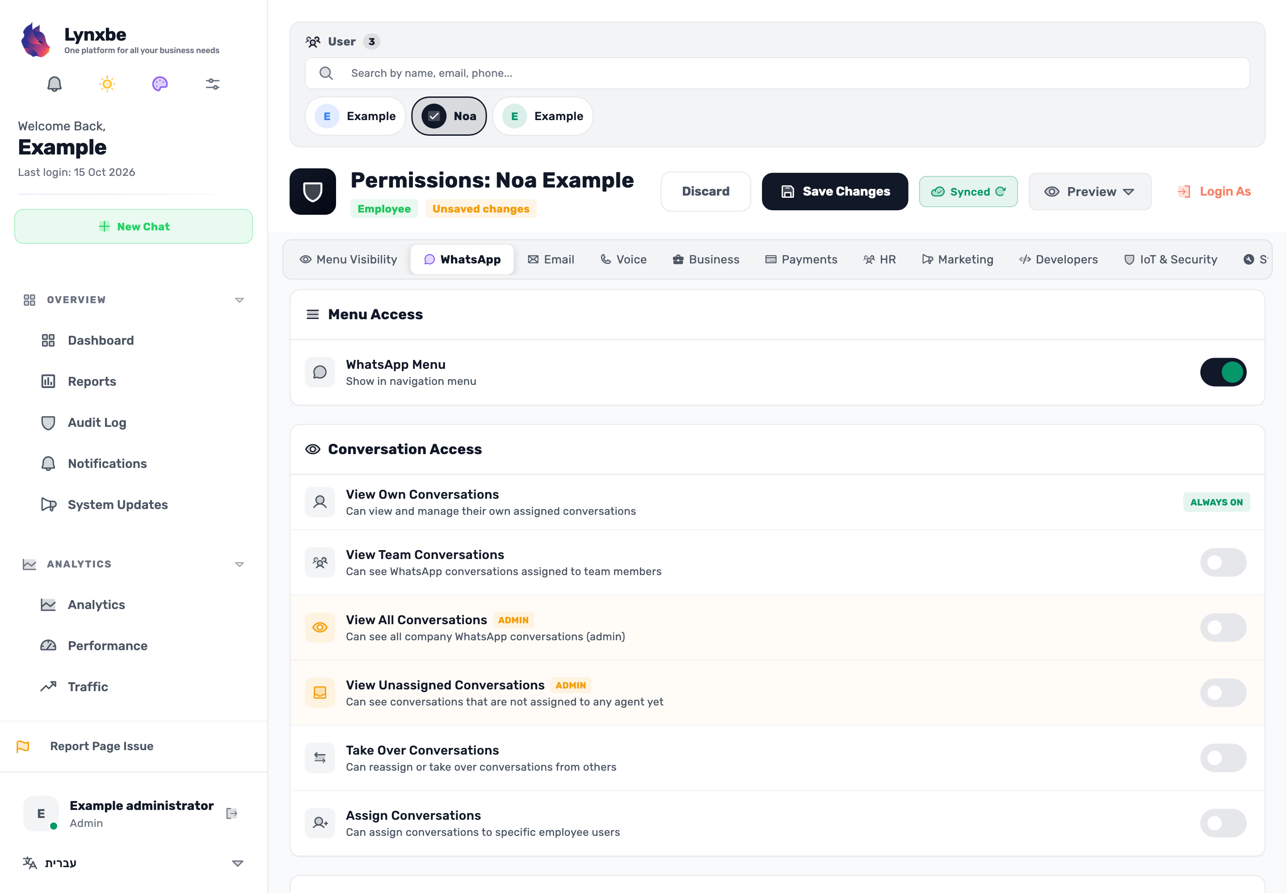Log out via the exit icon
Image resolution: width=1287 pixels, height=893 pixels.
[232, 813]
